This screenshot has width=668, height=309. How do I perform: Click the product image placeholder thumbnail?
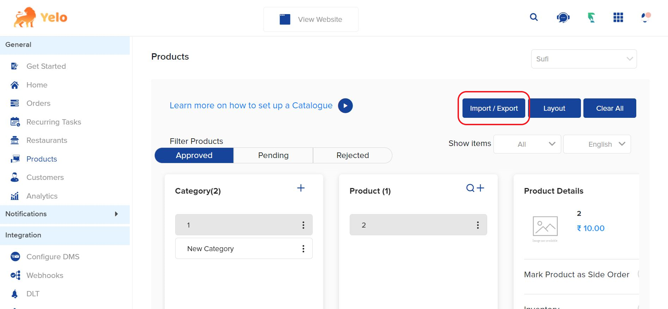click(545, 226)
